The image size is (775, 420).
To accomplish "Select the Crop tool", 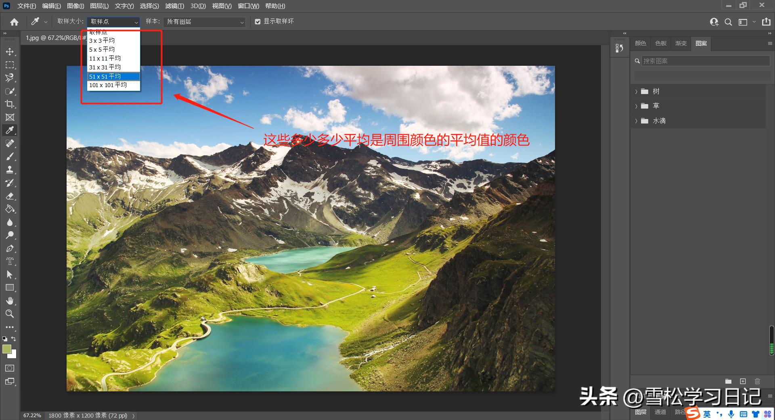I will click(10, 104).
